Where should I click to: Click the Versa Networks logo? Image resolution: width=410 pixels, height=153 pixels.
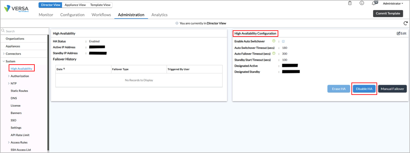coord(16,9)
